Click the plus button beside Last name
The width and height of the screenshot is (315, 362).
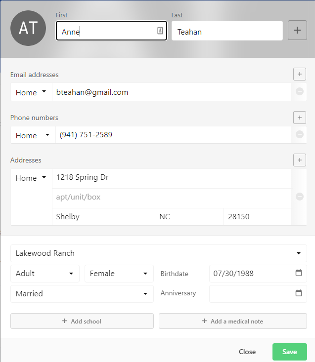point(297,31)
